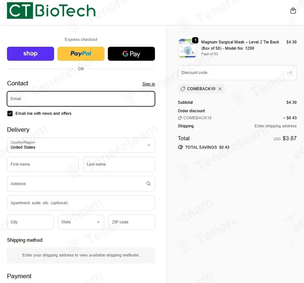Follow the Sign in link
The height and width of the screenshot is (283, 304).
(x=149, y=84)
